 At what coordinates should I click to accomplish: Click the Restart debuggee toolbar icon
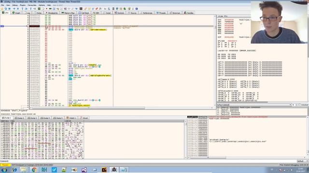[x=6, y=9]
